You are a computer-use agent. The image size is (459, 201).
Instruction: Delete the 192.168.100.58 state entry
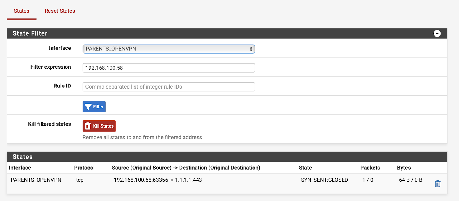point(437,184)
